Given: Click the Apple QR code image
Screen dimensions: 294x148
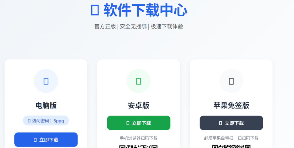Looking at the screenshot, I should pyautogui.click(x=231, y=146).
